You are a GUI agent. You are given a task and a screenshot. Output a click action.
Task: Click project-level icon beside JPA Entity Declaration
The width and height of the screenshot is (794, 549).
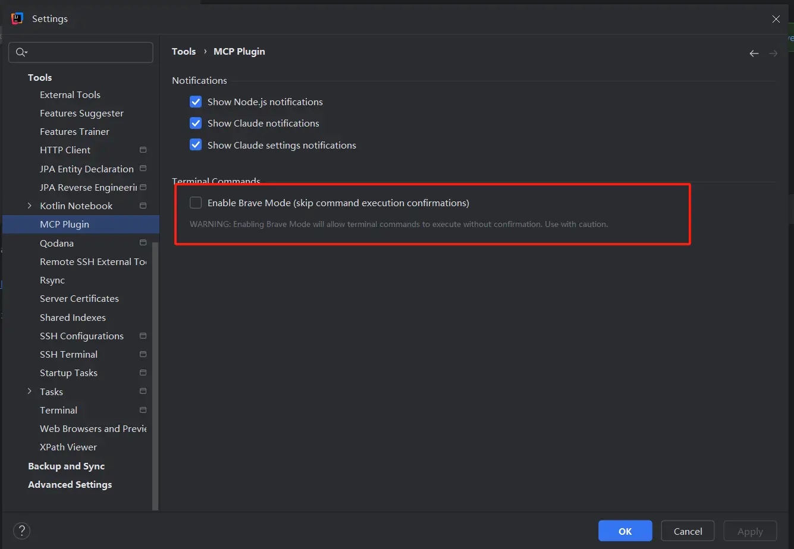[143, 169]
